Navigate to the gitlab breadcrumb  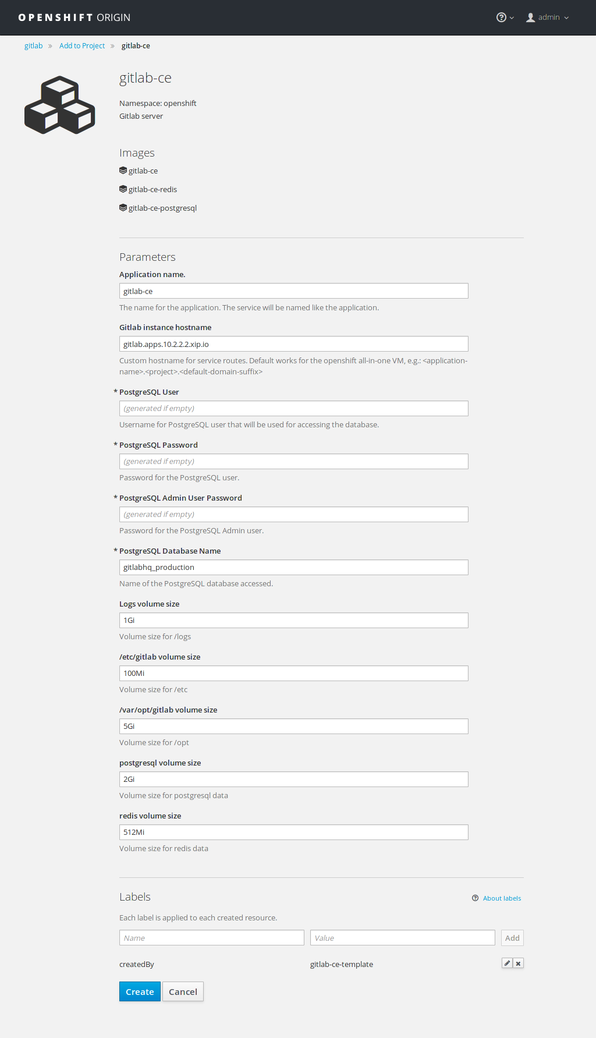tap(33, 45)
